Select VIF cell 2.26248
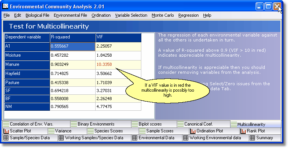The height and width of the screenshot is (148, 288). (118, 99)
